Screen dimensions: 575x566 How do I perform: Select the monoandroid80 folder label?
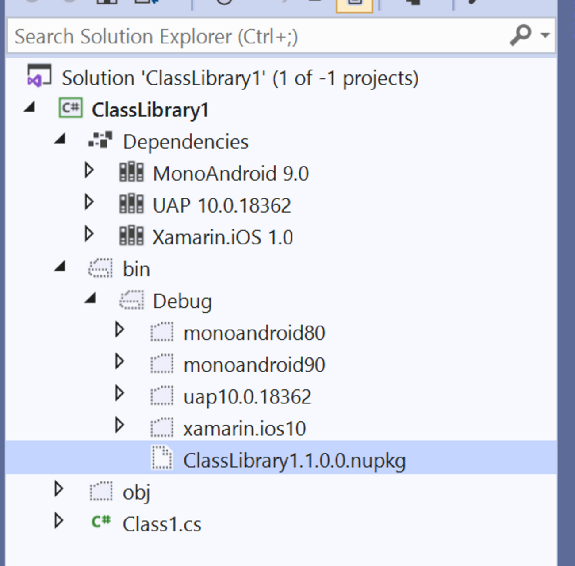coord(254,333)
